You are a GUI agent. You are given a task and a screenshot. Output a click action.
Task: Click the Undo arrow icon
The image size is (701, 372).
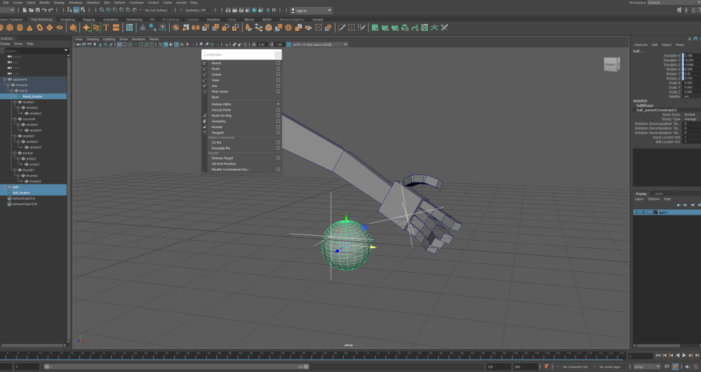[x=44, y=10]
